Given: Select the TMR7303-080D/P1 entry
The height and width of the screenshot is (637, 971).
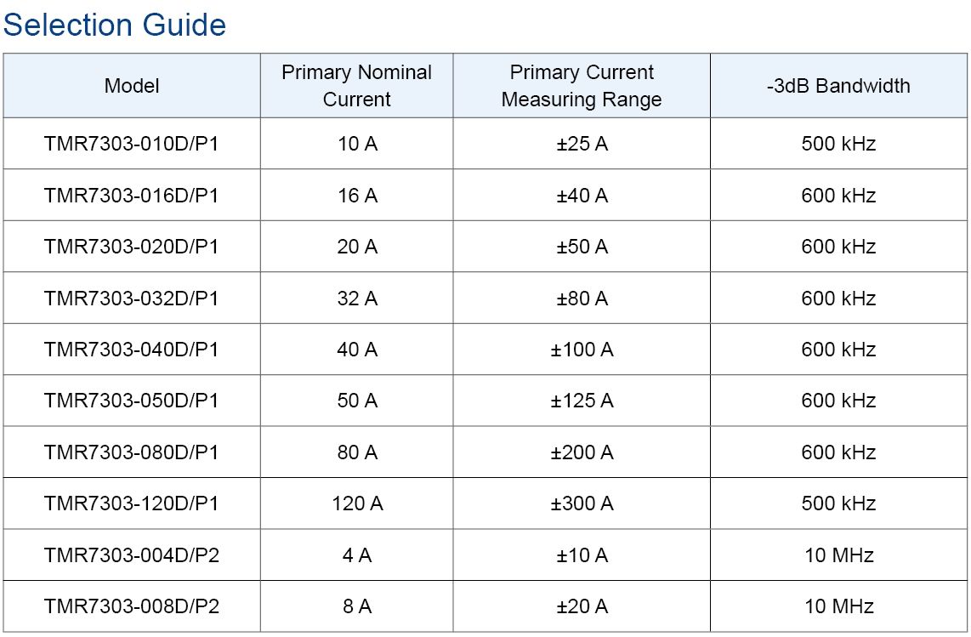Looking at the screenshot, I should [132, 452].
